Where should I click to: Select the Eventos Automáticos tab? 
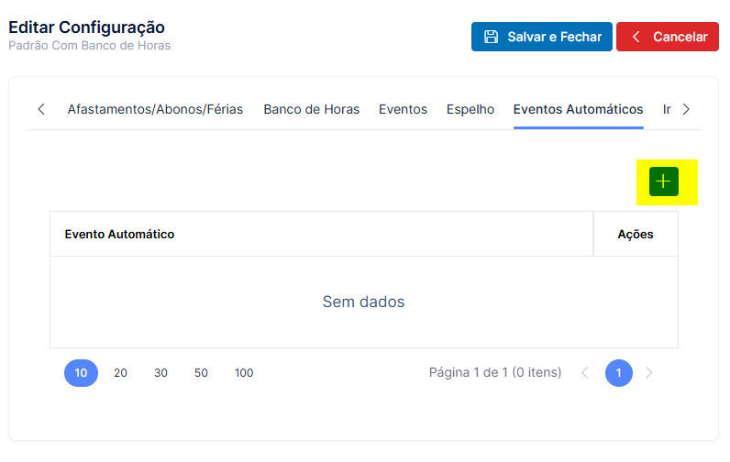click(x=579, y=109)
